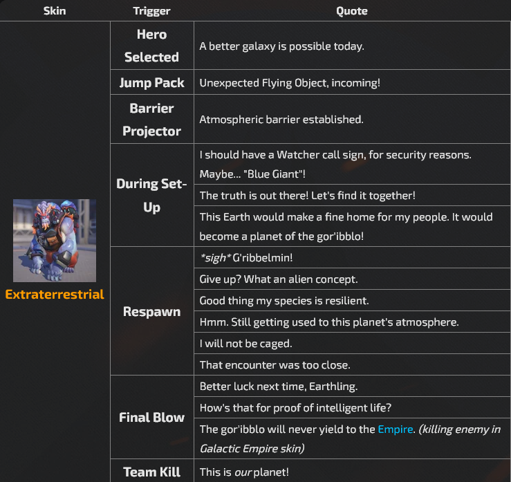Select quote 'This Earth would make a fine home'
The image size is (511, 482).
(346, 227)
